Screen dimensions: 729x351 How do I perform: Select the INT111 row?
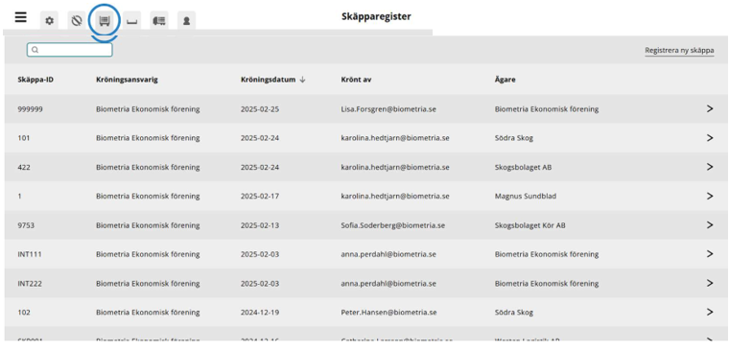365,254
